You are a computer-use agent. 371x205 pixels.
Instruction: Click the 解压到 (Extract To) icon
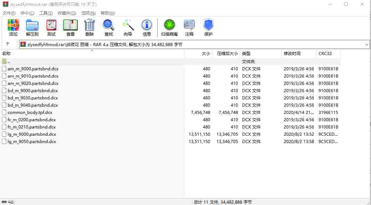32,25
